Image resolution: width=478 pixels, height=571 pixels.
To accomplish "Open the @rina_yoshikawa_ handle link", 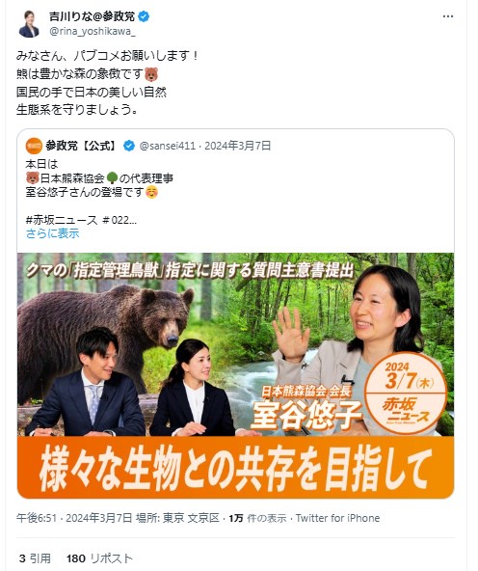I will coord(93,31).
